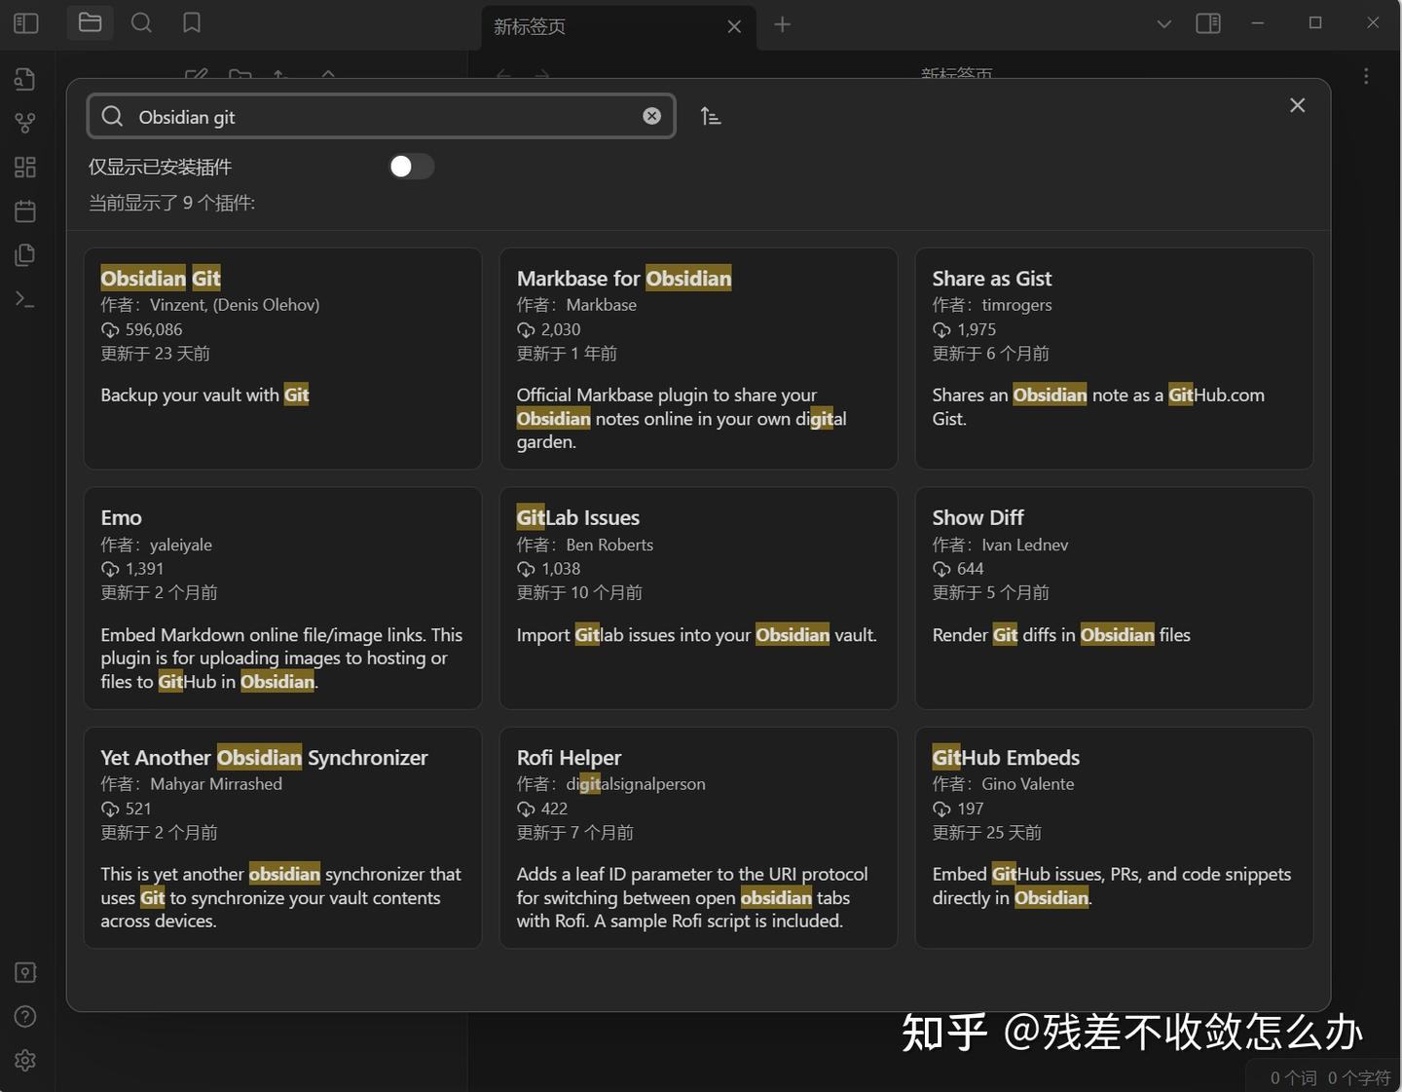
Task: Open the tab list chevron near the top right
Action: [x=1163, y=23]
